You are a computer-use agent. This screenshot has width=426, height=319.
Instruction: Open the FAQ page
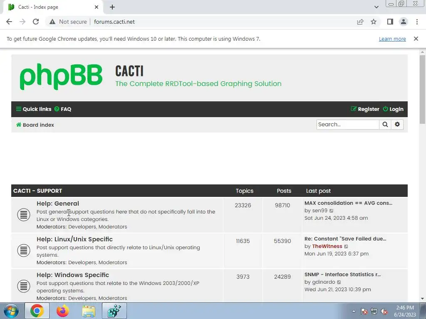click(63, 109)
